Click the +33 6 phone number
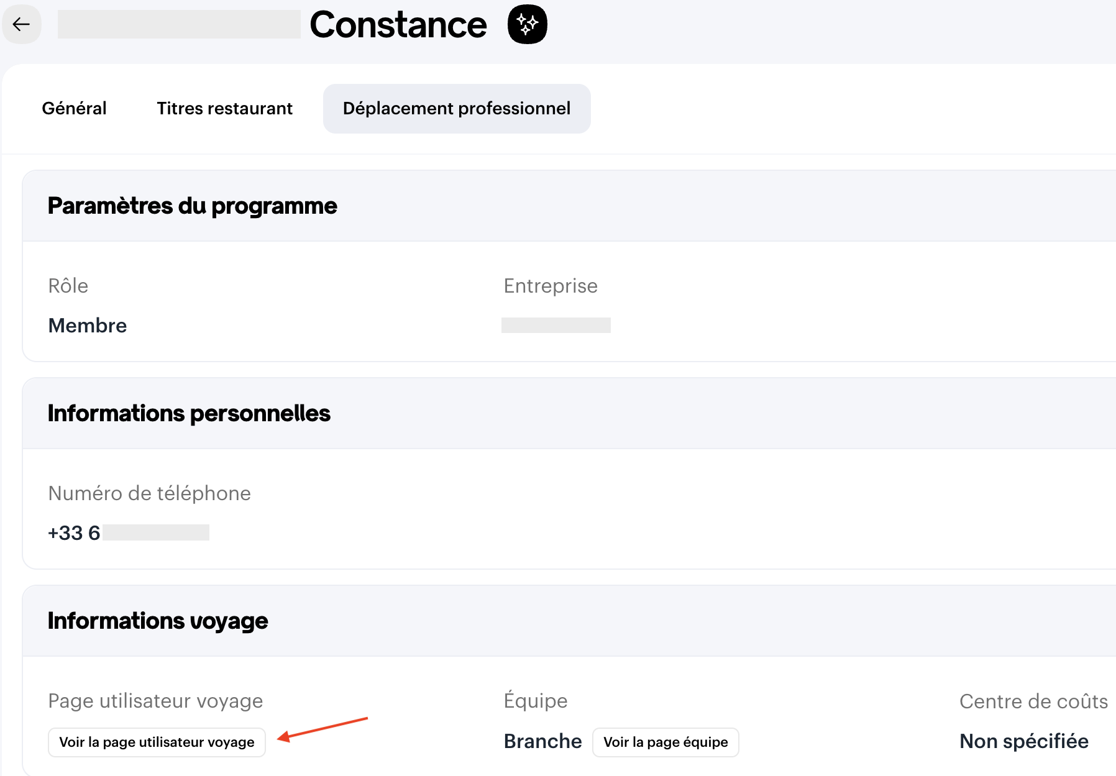Screen dimensions: 1116x776 pyautogui.click(x=74, y=533)
